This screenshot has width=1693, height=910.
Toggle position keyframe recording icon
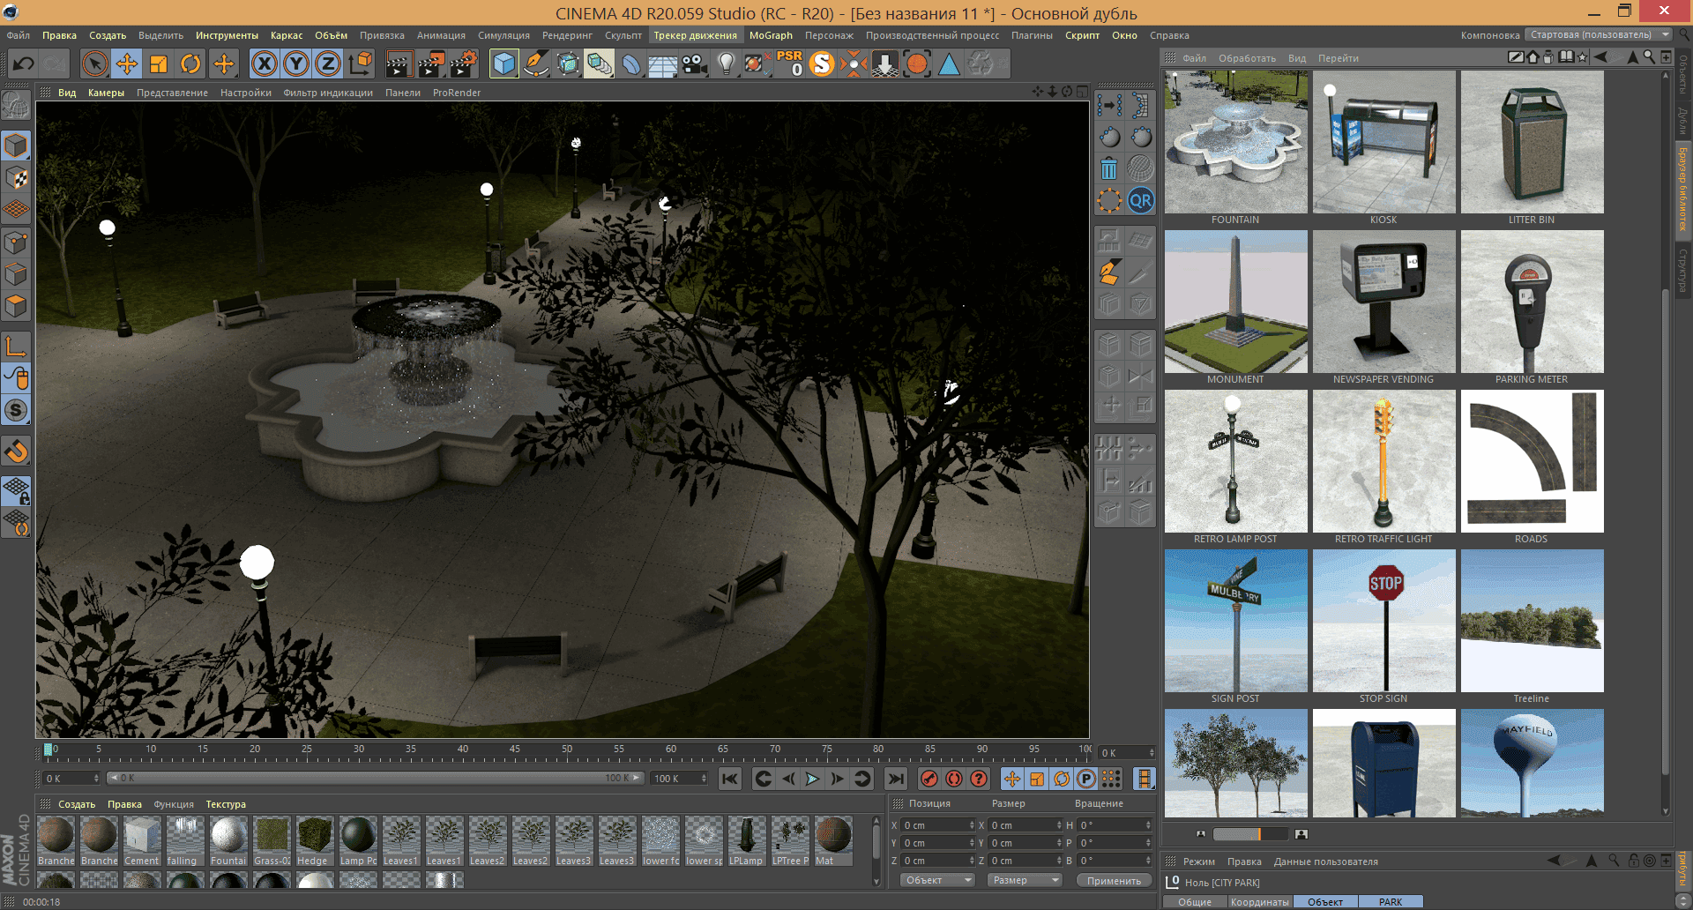click(x=1012, y=779)
